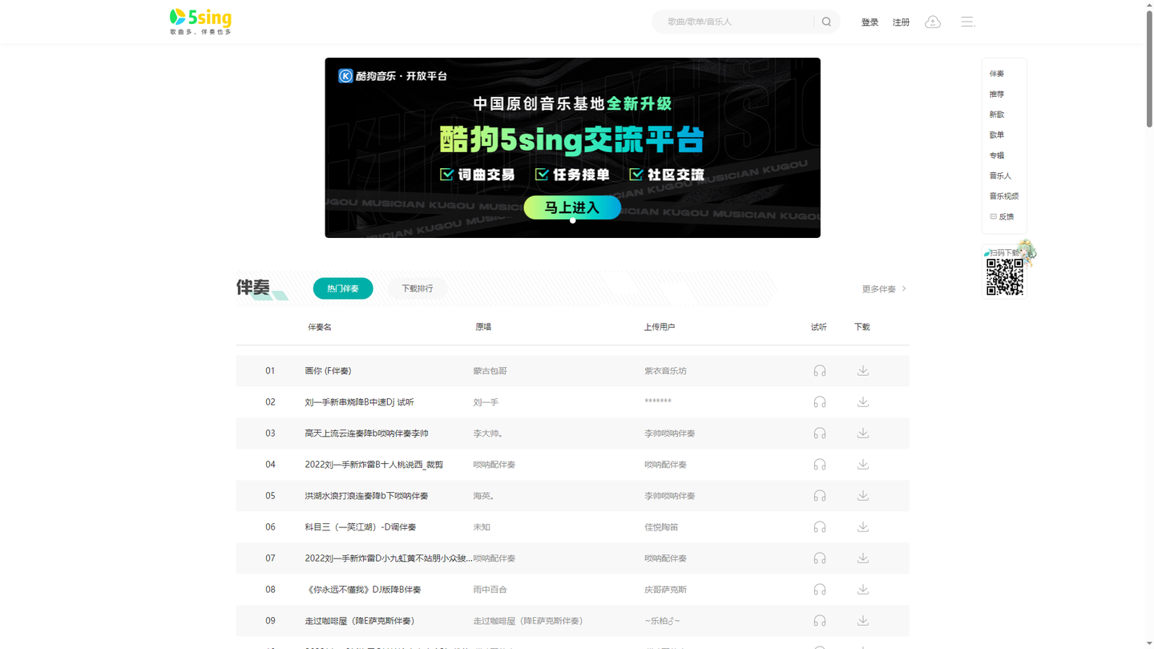Preview 高天上流云连奏降b唢呐伴奏李帅 track

coord(820,433)
